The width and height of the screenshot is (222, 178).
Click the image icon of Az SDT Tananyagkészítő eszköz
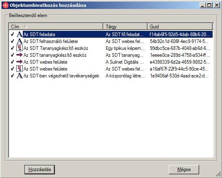pos(20,48)
